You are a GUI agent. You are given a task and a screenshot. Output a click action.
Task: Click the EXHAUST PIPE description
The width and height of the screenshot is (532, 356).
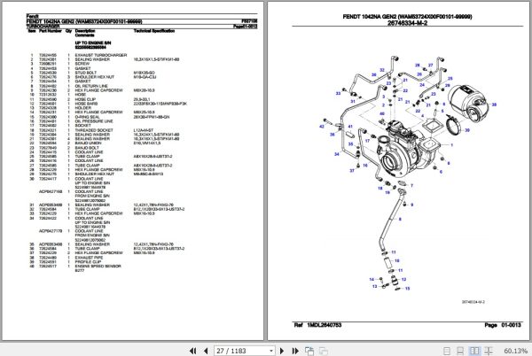pos(89,258)
